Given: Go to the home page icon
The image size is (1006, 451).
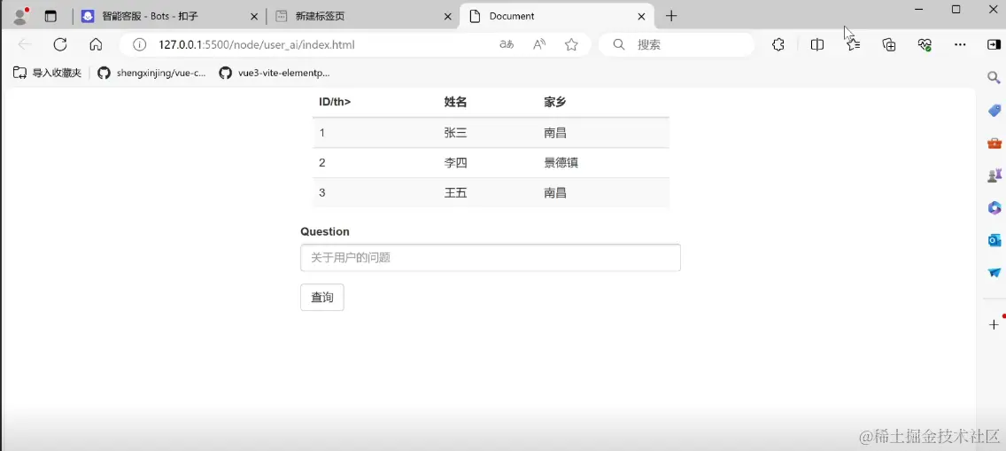Looking at the screenshot, I should coord(96,44).
